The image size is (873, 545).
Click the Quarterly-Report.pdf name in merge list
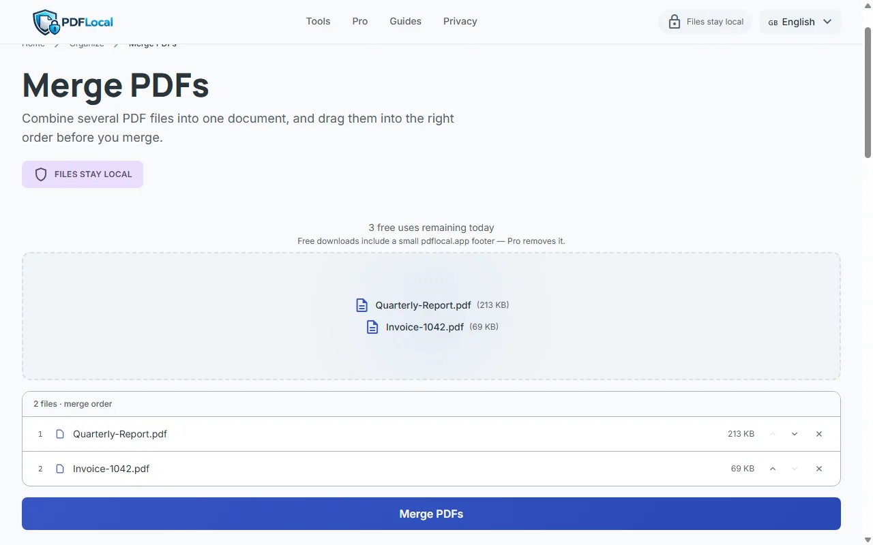coord(120,434)
